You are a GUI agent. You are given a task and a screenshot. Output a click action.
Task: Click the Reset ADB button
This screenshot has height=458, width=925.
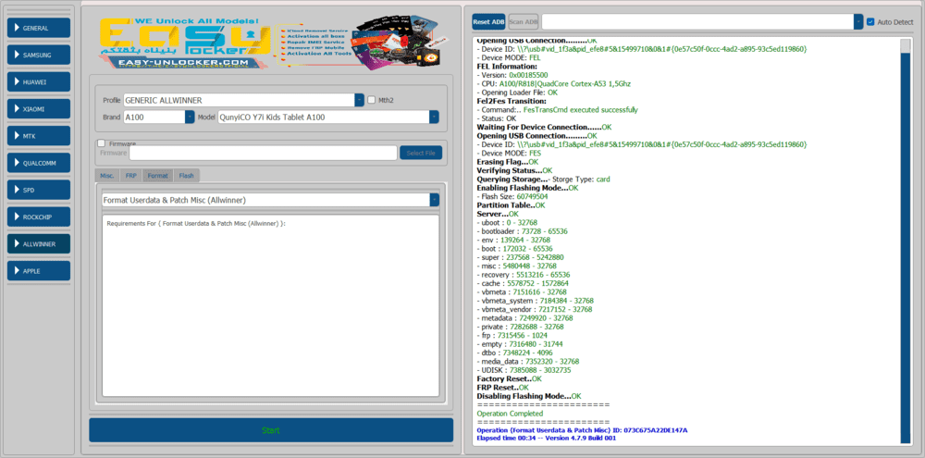click(x=488, y=22)
